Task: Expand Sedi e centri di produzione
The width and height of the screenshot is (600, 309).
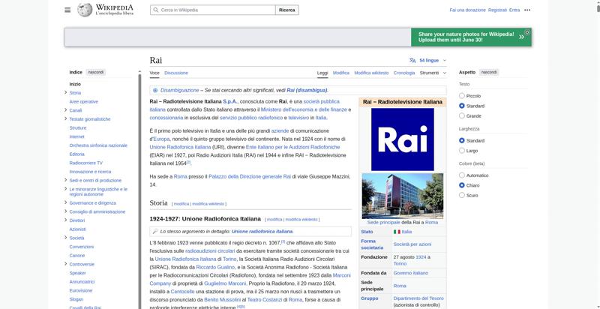Action: tap(66, 180)
